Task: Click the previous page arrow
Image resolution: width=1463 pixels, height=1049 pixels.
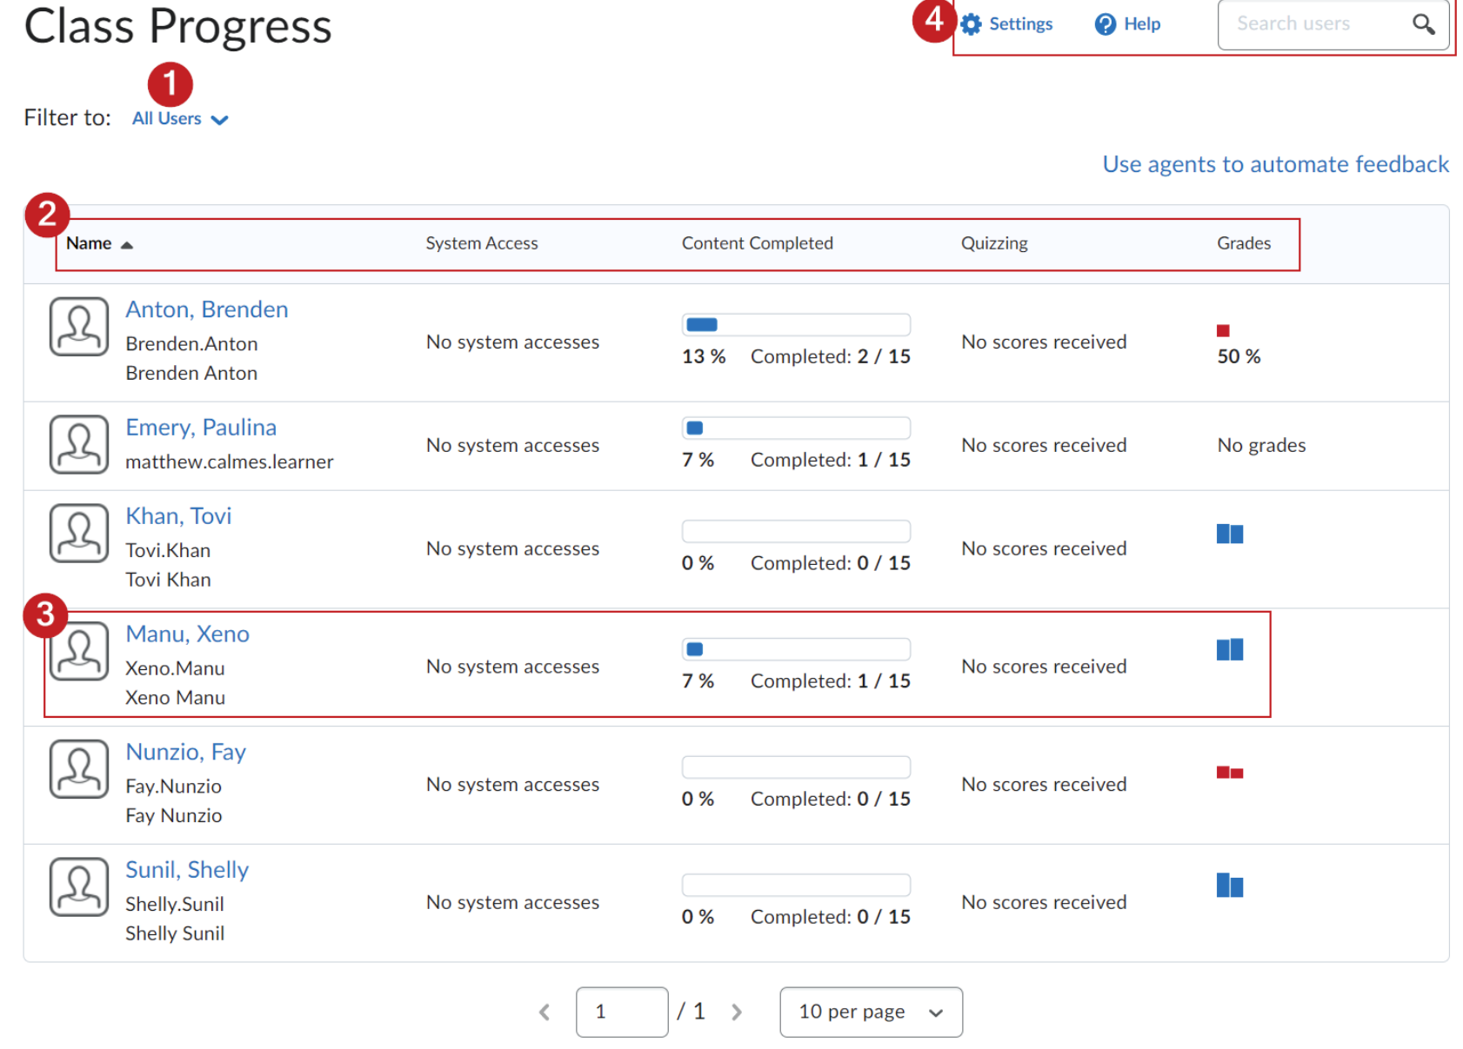Action: [544, 1012]
